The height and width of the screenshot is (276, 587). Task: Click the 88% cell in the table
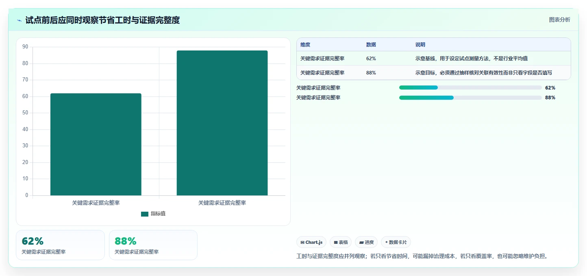(371, 73)
